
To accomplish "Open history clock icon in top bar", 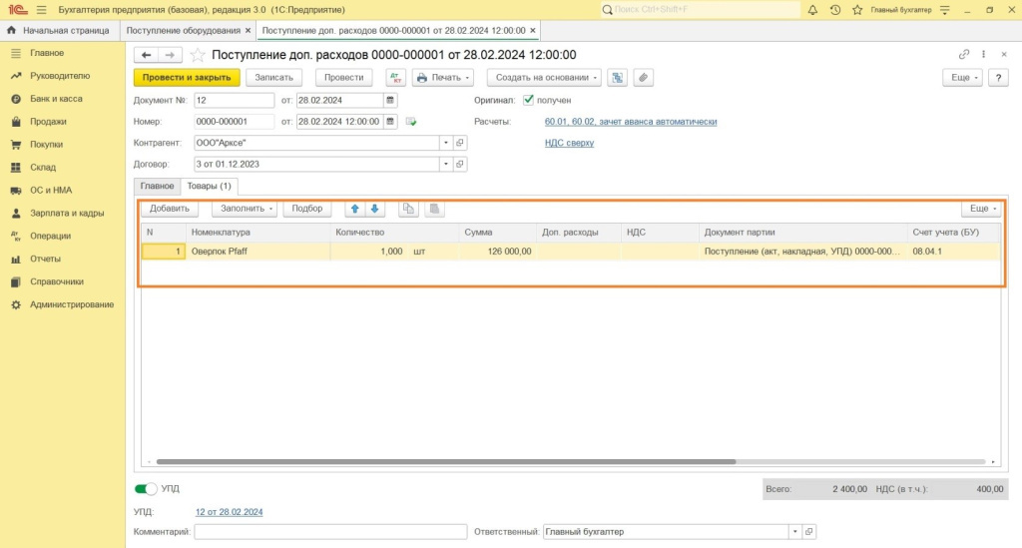I will click(835, 10).
